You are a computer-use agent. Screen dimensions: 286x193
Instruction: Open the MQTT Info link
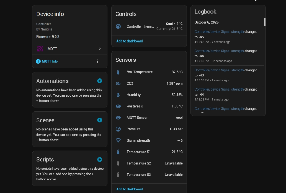click(x=50, y=61)
